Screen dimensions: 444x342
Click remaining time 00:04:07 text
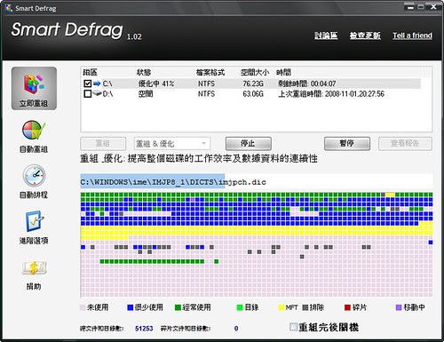click(307, 84)
